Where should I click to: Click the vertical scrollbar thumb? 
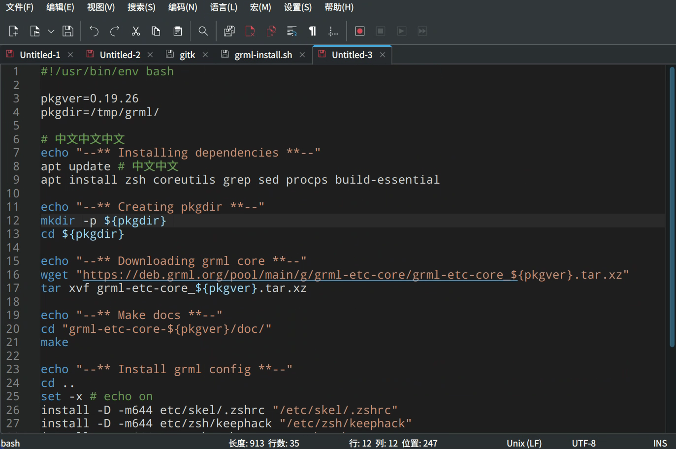pyautogui.click(x=672, y=207)
